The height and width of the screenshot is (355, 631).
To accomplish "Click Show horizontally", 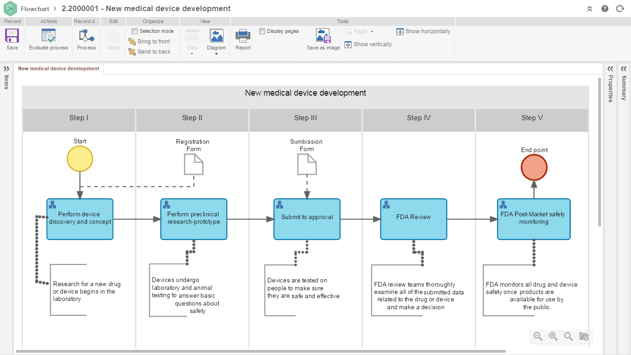I will point(423,31).
